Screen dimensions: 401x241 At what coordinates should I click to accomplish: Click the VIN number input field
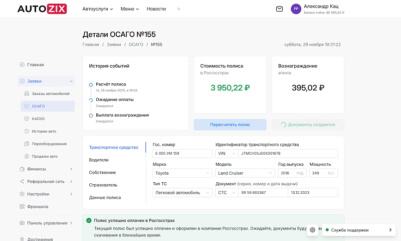point(288,154)
